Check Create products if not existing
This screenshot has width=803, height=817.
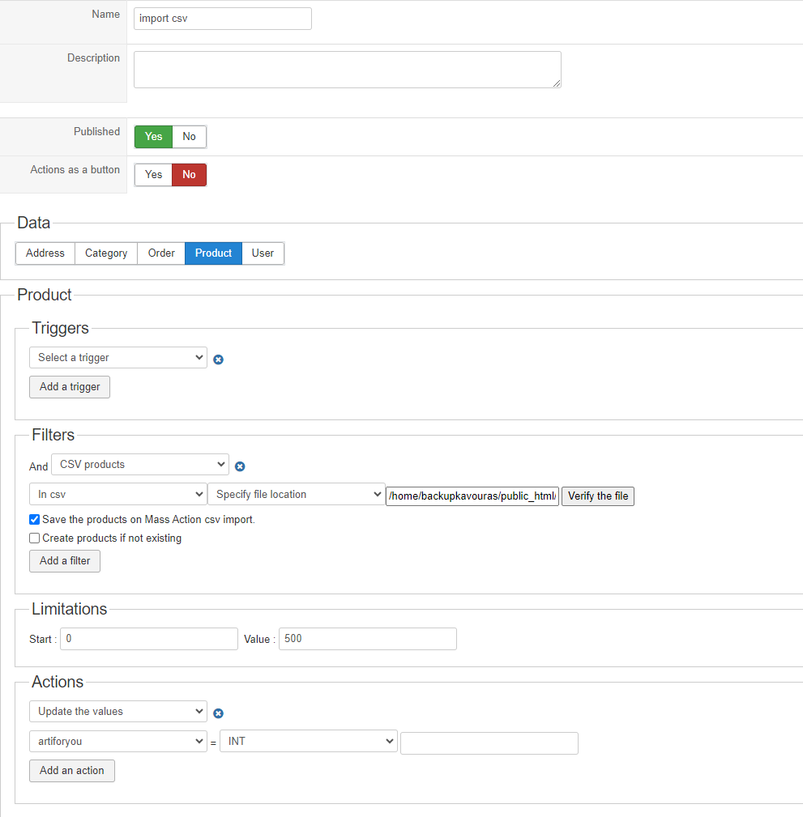34,538
